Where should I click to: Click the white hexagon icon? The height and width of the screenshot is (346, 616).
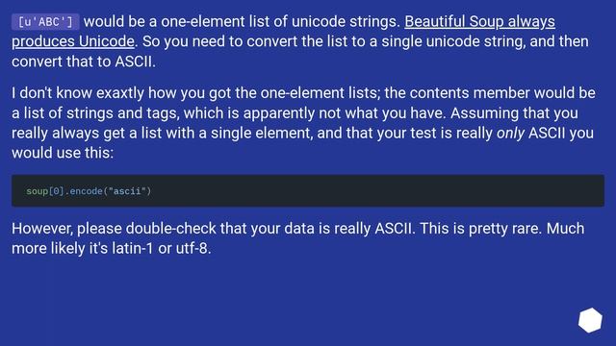point(590,320)
